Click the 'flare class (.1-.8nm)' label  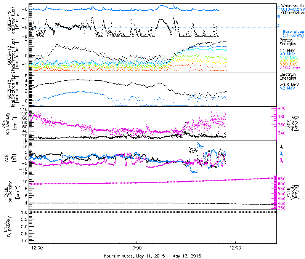pos(293,33)
